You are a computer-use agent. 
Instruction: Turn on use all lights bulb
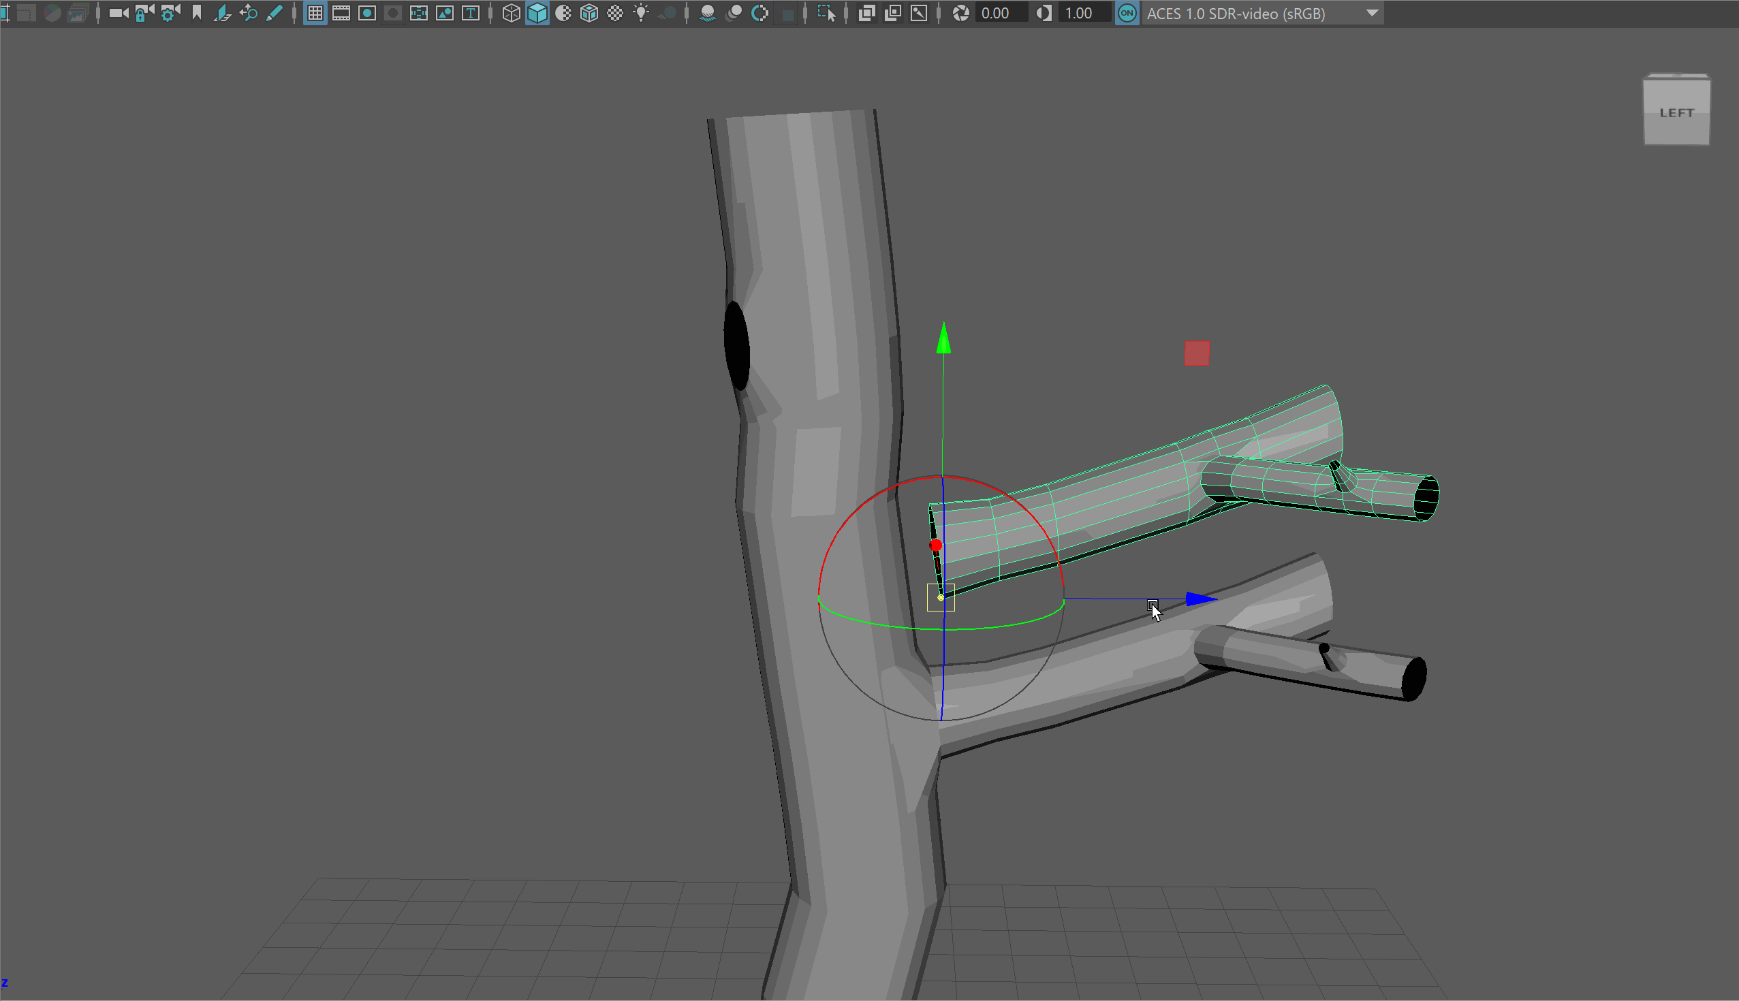[x=641, y=13]
